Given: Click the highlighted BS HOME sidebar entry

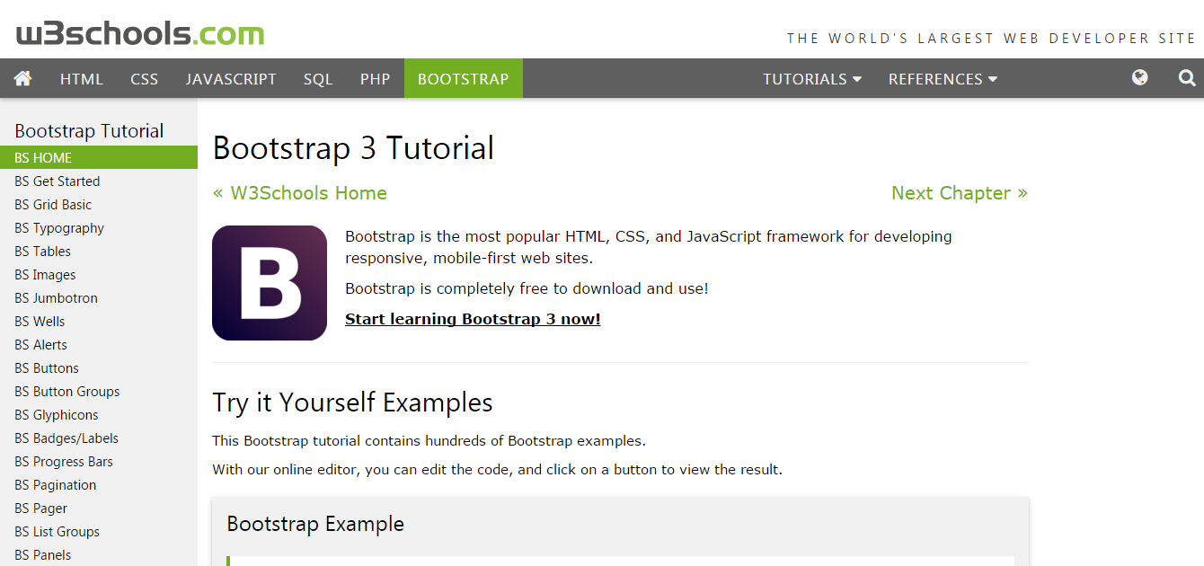Looking at the screenshot, I should [40, 157].
